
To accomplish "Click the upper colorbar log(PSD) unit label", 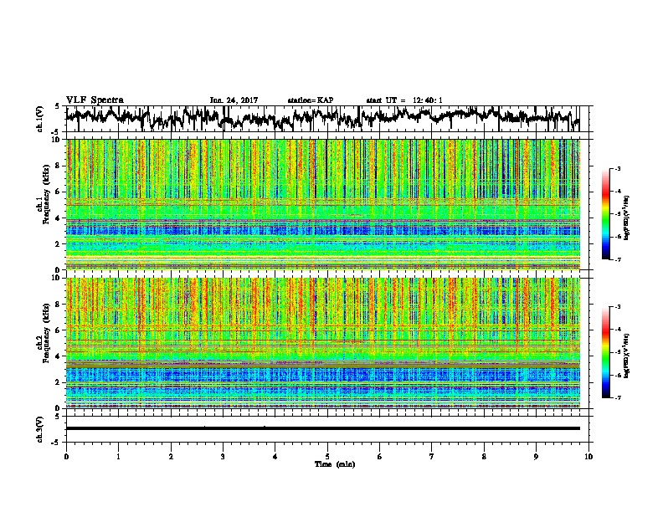I will [x=627, y=218].
